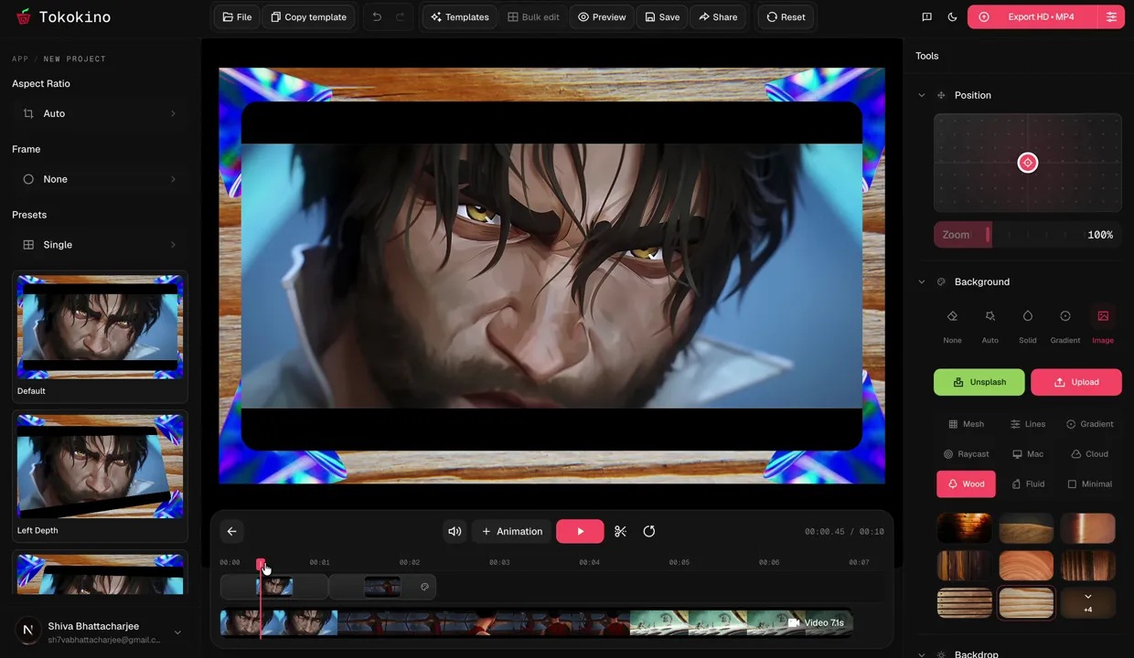Select the Wood background category
This screenshot has height=658, width=1134.
[966, 484]
